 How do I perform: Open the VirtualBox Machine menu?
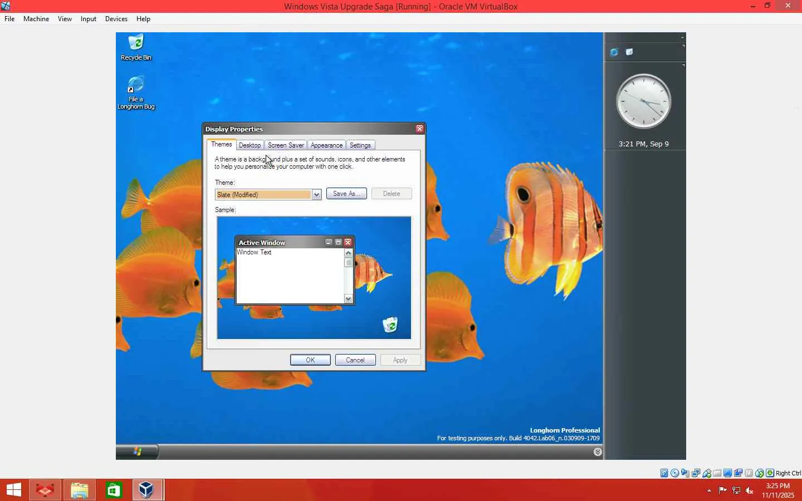[36, 19]
